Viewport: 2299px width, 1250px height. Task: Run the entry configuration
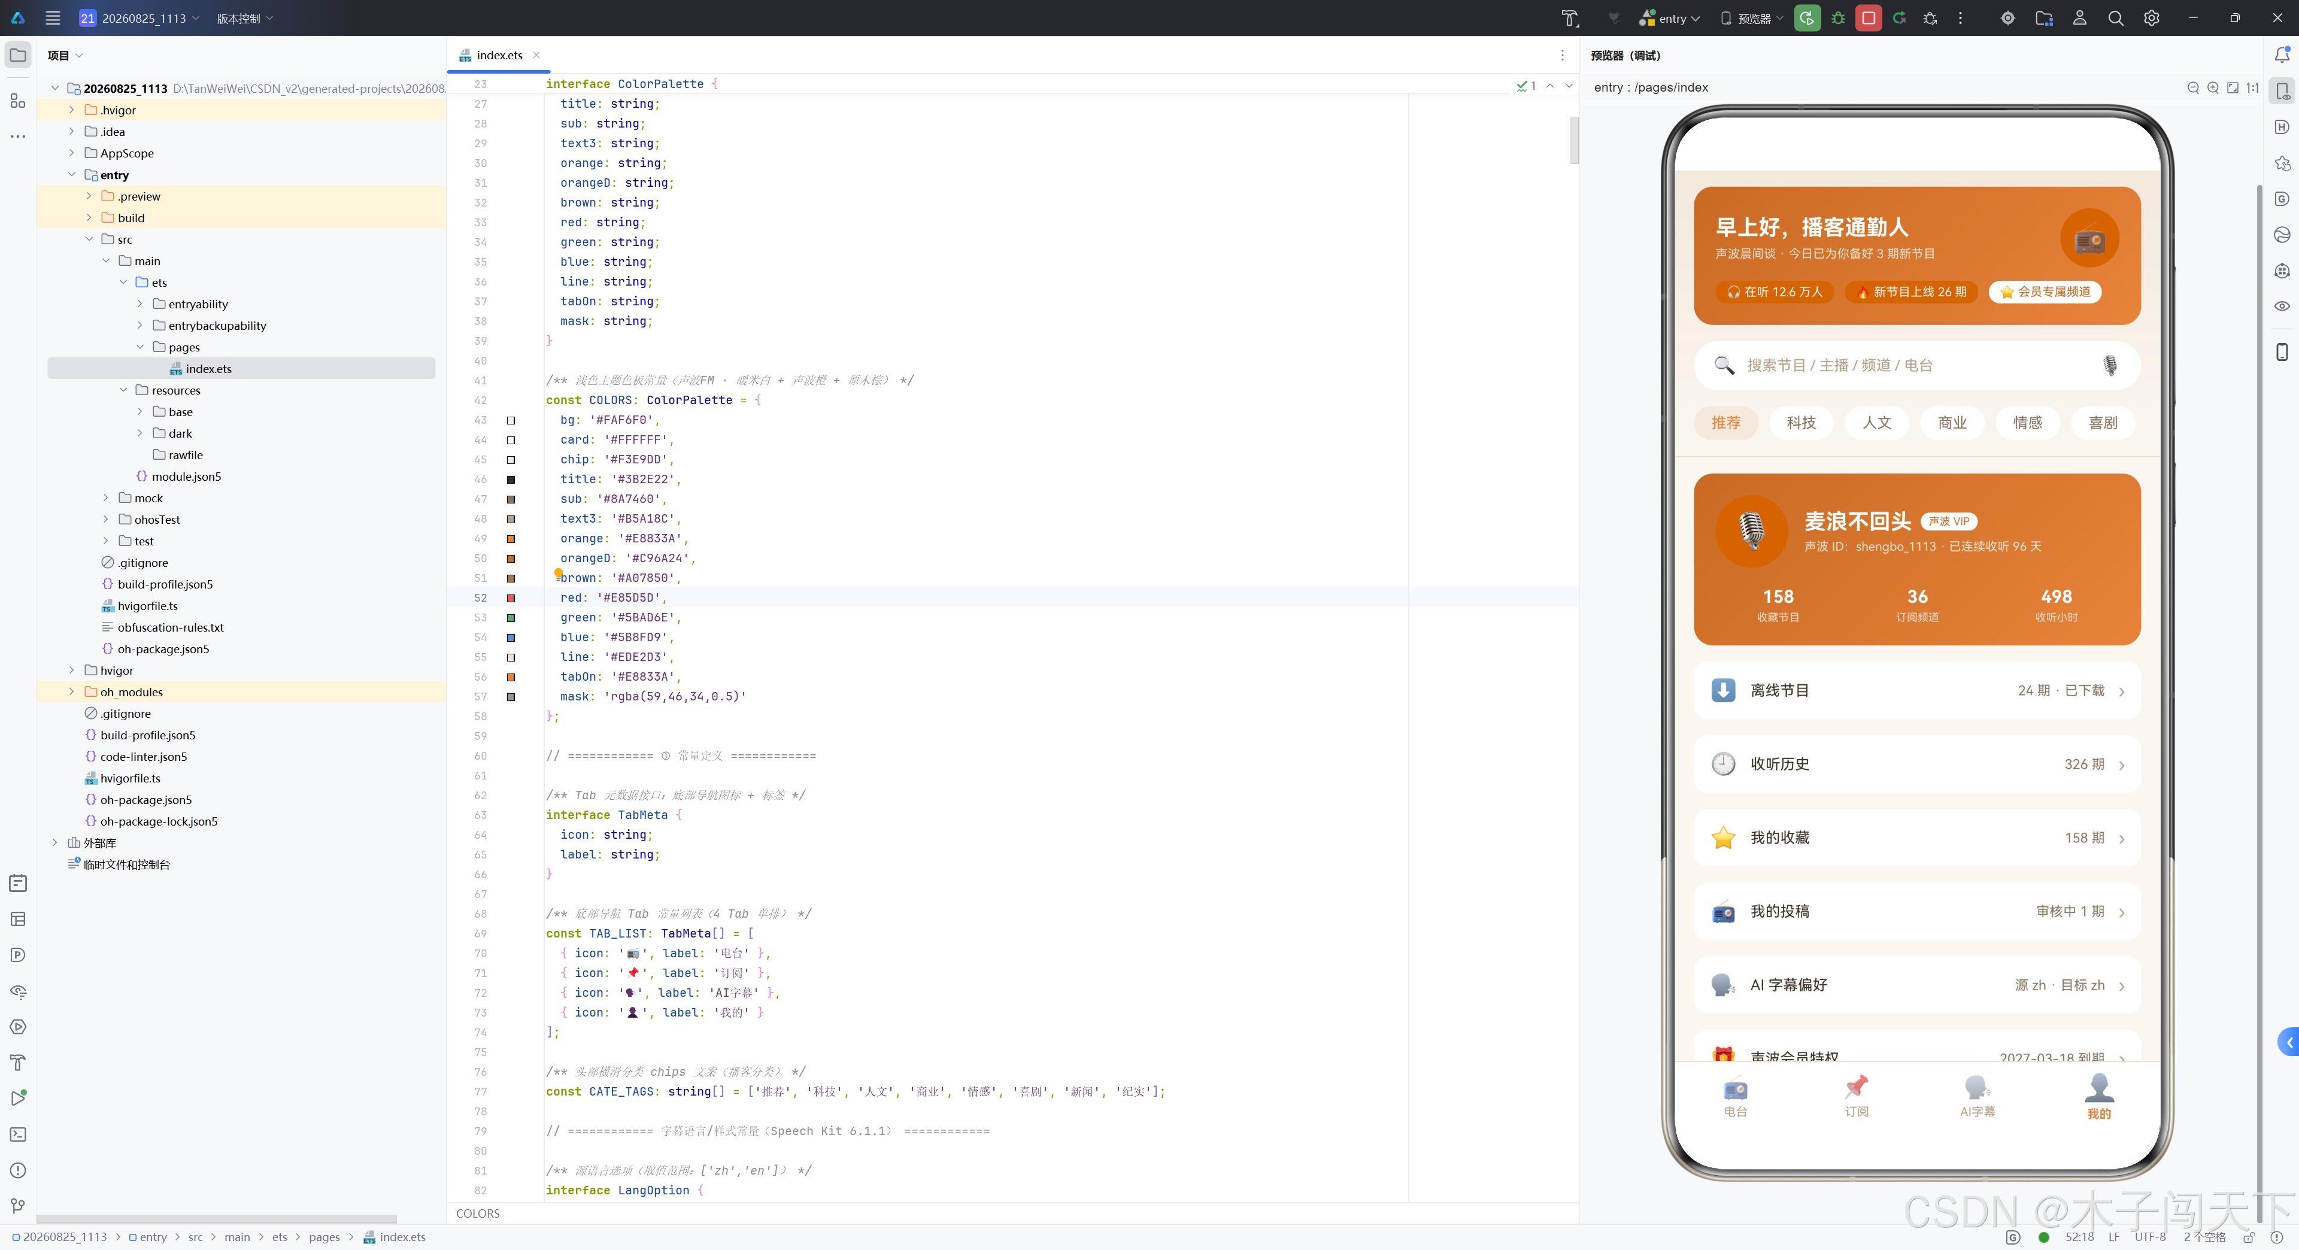coord(1807,18)
